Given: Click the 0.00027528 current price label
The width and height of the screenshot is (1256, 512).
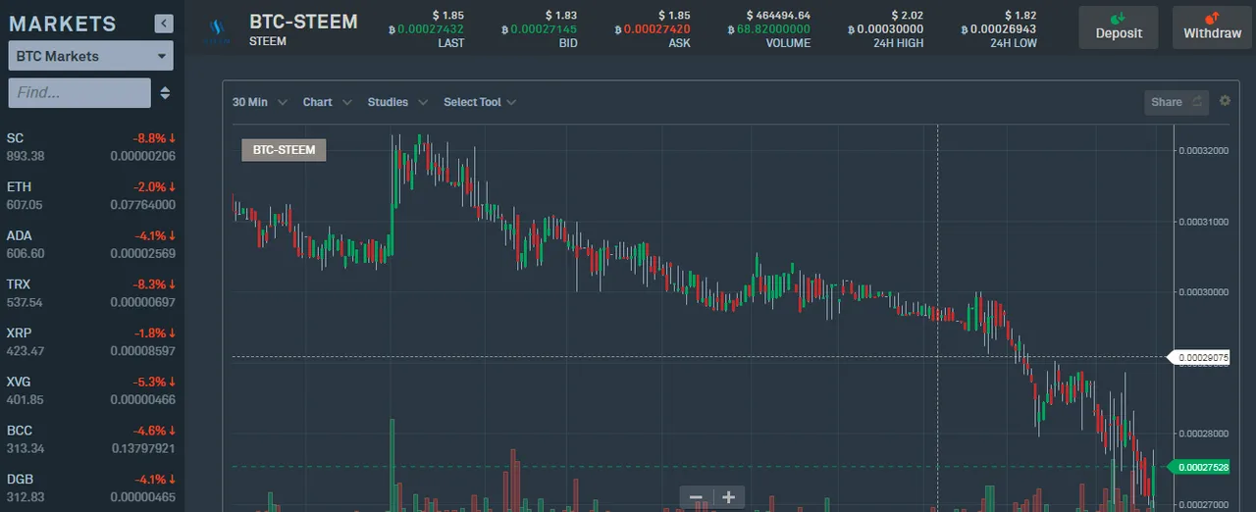Looking at the screenshot, I should click(x=1198, y=467).
